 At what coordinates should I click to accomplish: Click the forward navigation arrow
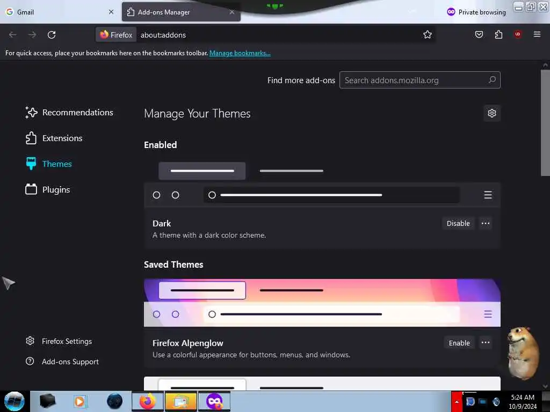coord(32,35)
